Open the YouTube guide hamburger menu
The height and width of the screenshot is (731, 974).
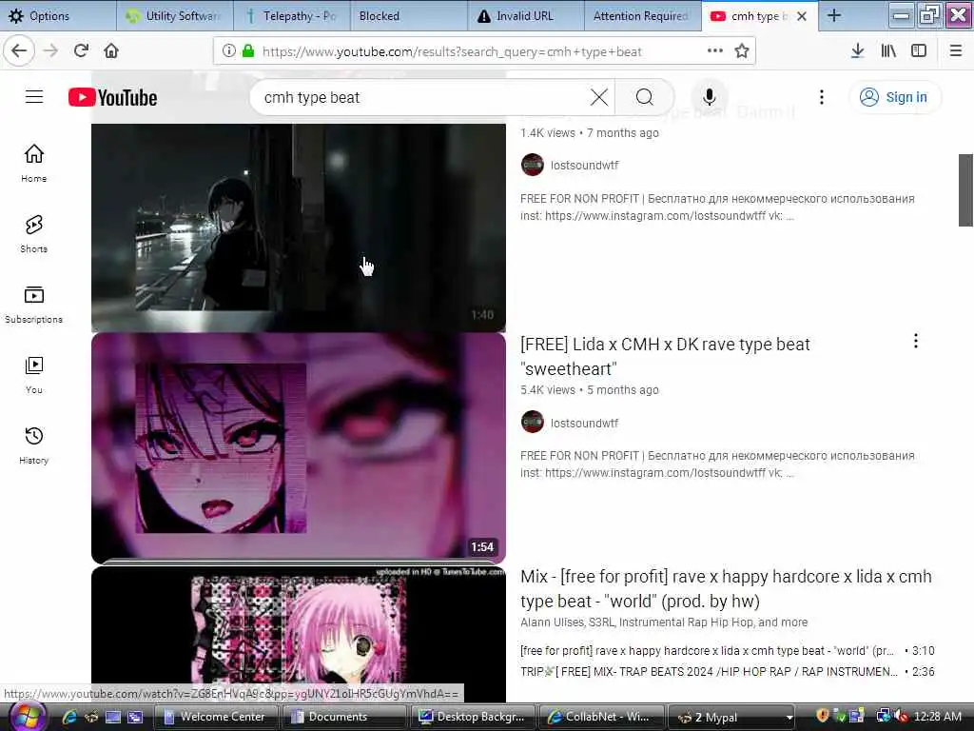34,97
